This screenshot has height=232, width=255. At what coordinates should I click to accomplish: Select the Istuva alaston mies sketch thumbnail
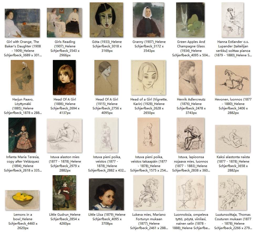pyautogui.click(x=64, y=136)
